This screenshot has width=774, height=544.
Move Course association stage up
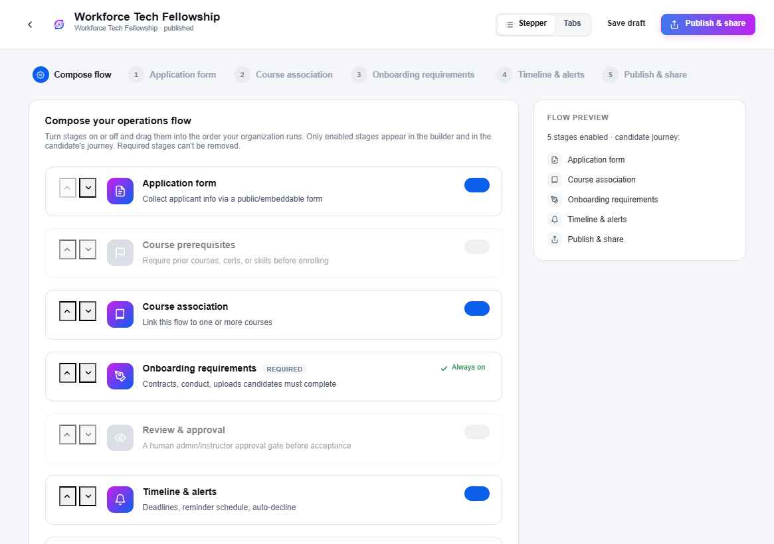coord(68,311)
